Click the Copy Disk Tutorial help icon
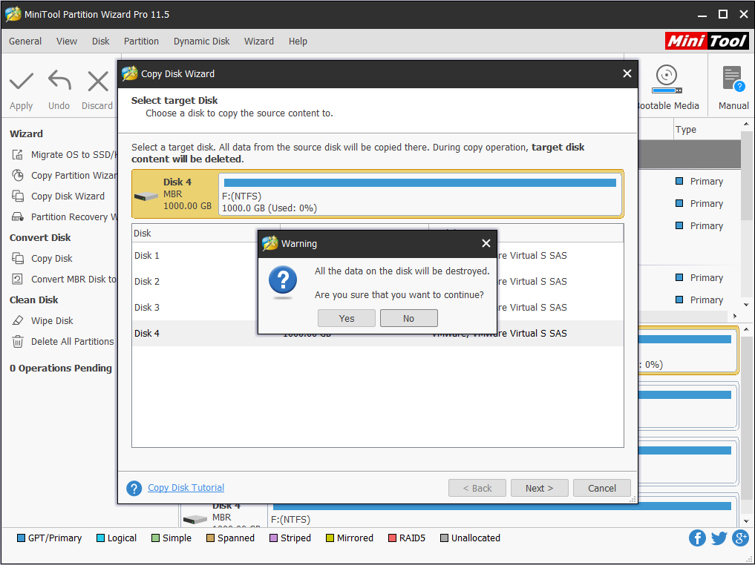The height and width of the screenshot is (565, 755). click(x=134, y=488)
